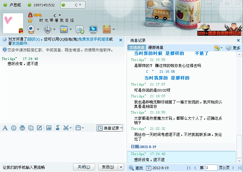Expand the send button options arrow
243x172 pixels.
coord(121,167)
